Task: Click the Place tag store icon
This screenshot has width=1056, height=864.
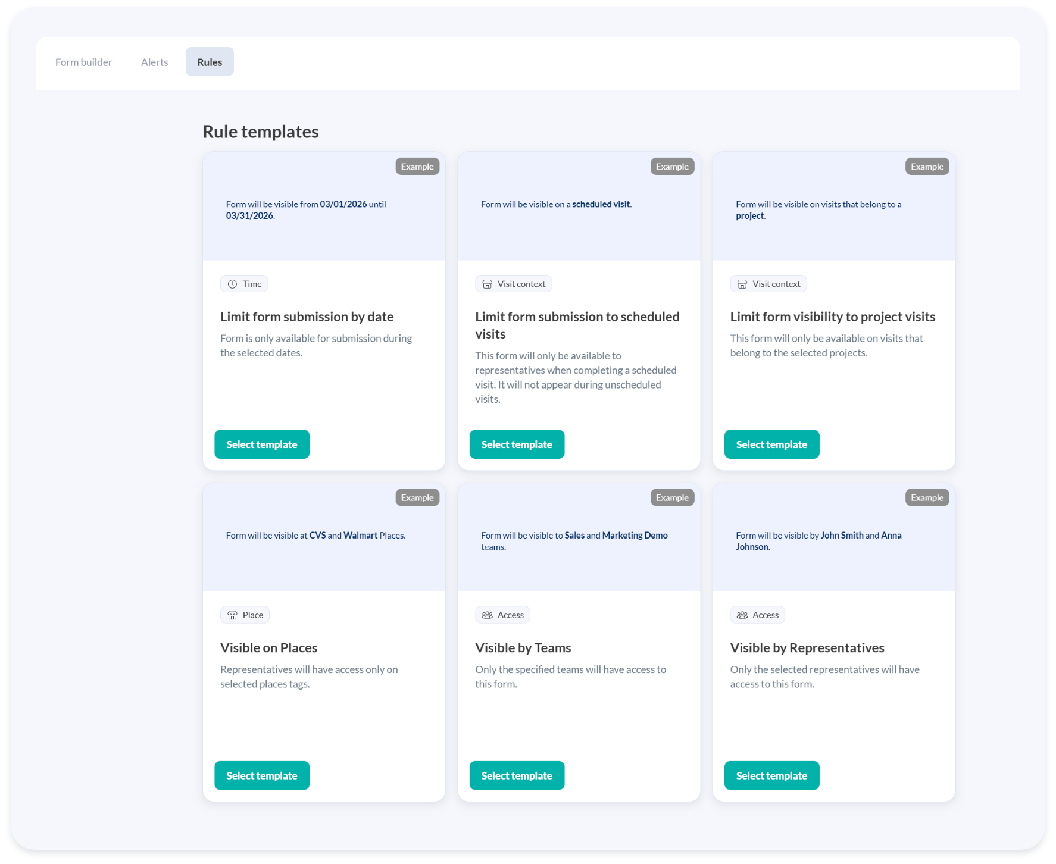Action: coord(232,615)
